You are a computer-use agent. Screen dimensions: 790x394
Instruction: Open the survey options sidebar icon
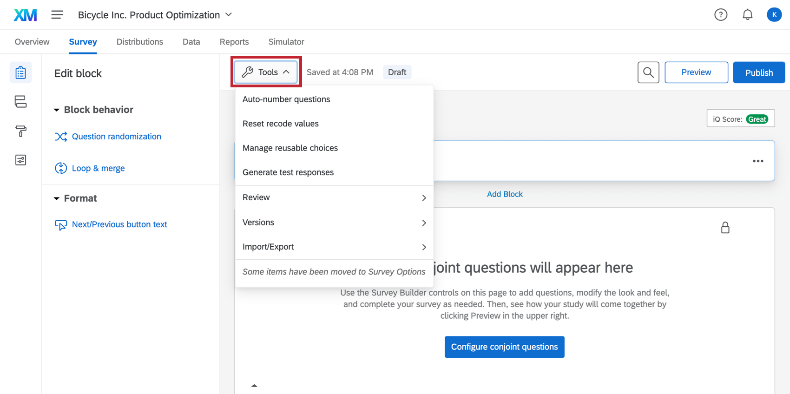[x=20, y=160]
